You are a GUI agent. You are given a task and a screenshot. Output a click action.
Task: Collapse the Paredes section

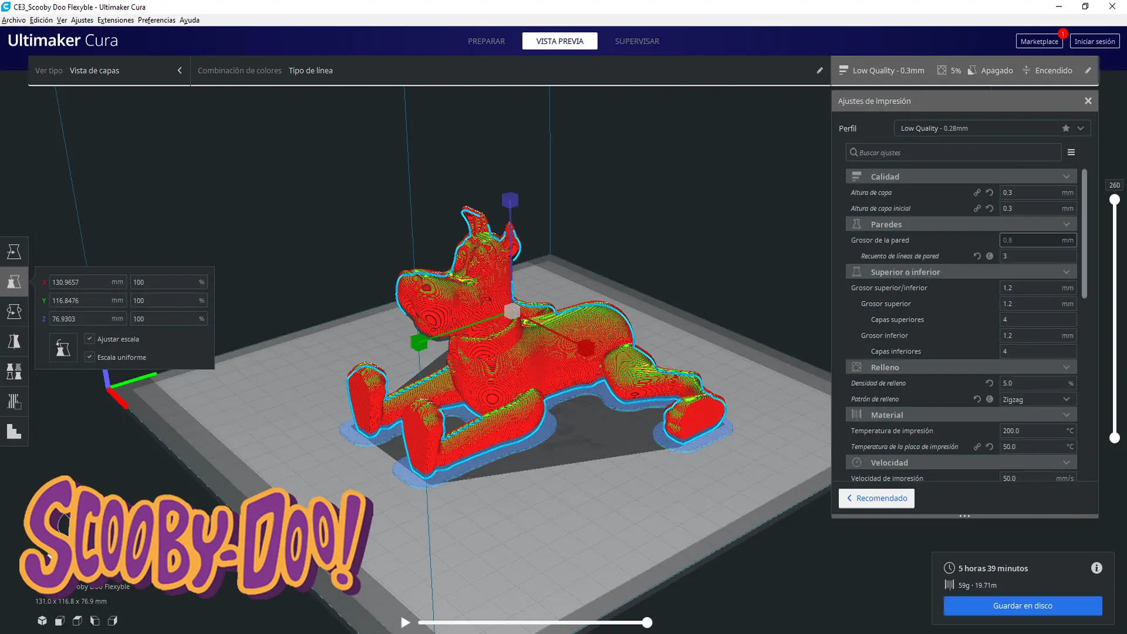[961, 224]
